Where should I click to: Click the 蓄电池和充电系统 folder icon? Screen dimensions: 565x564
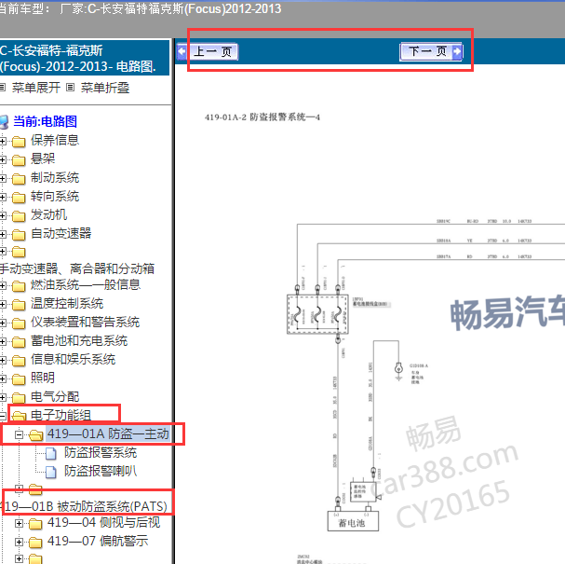pyautogui.click(x=19, y=342)
